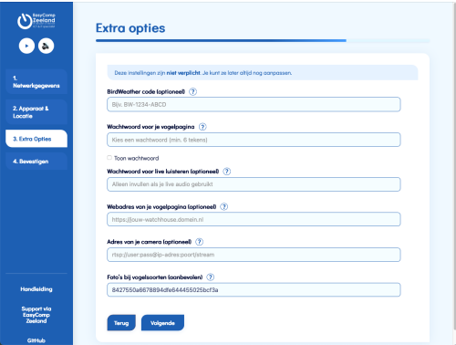This screenshot has height=345, width=456.
Task: Open help for Wachtwoord voor live luisteren
Action: [227, 172]
